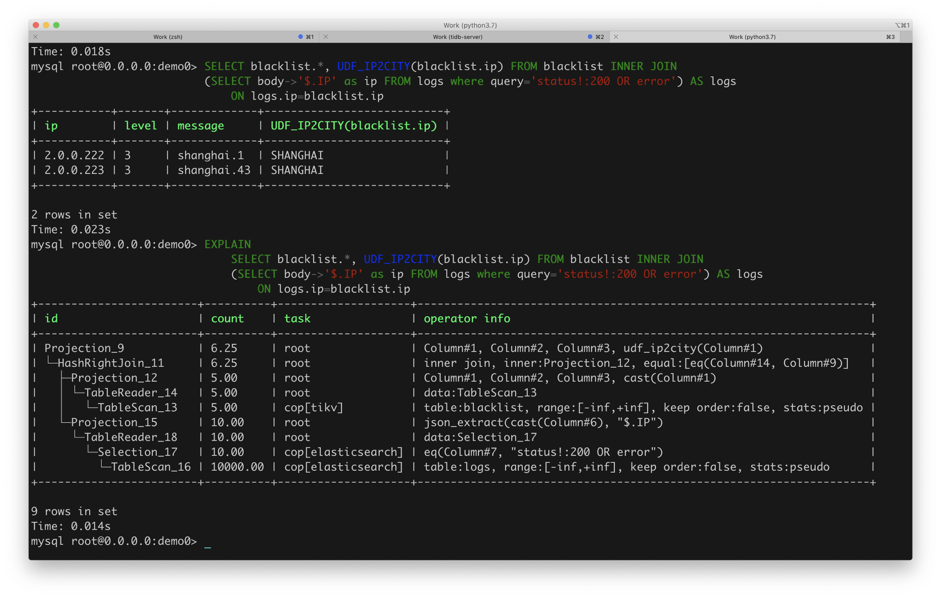Click the 'count' header in explain table
Viewport: 941px width, 598px height.
click(227, 319)
